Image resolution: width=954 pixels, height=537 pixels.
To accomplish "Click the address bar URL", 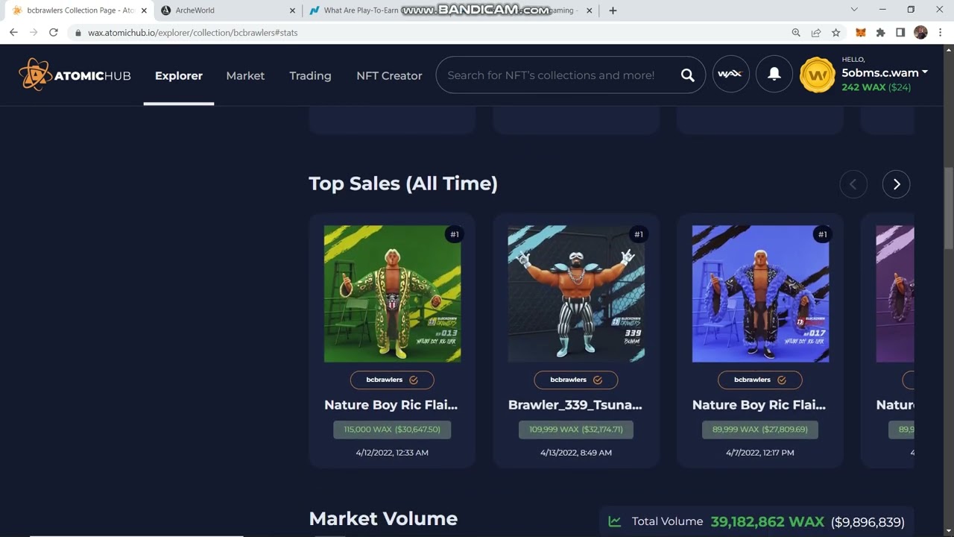I will pyautogui.click(x=193, y=33).
